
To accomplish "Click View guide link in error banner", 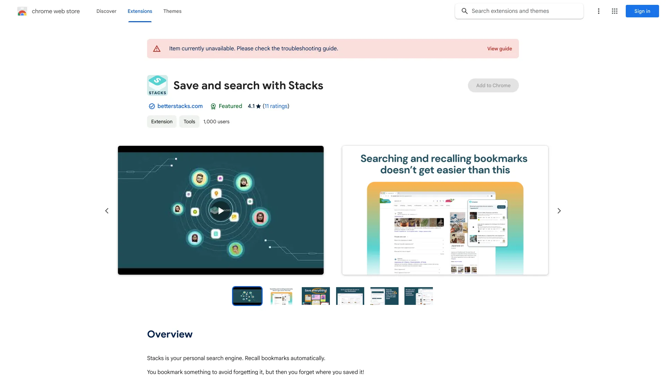I will tap(499, 49).
